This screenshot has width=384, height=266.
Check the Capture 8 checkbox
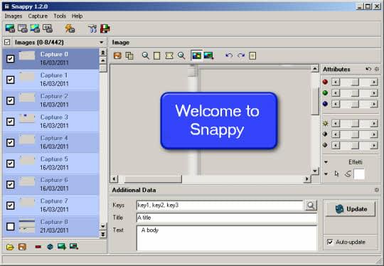(x=10, y=226)
